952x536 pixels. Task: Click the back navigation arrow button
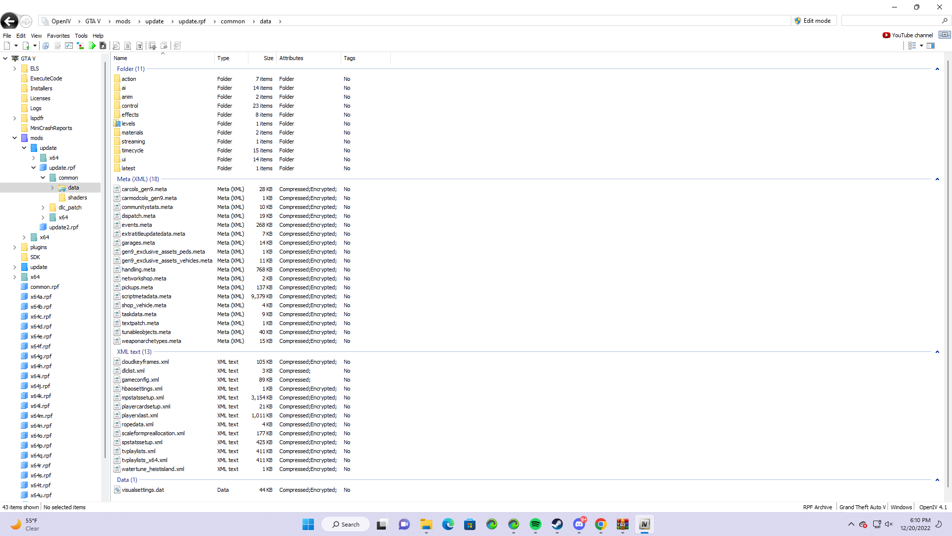(9, 21)
